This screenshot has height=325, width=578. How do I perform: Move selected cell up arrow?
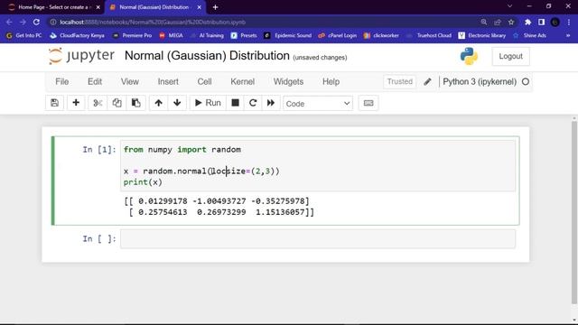click(159, 103)
